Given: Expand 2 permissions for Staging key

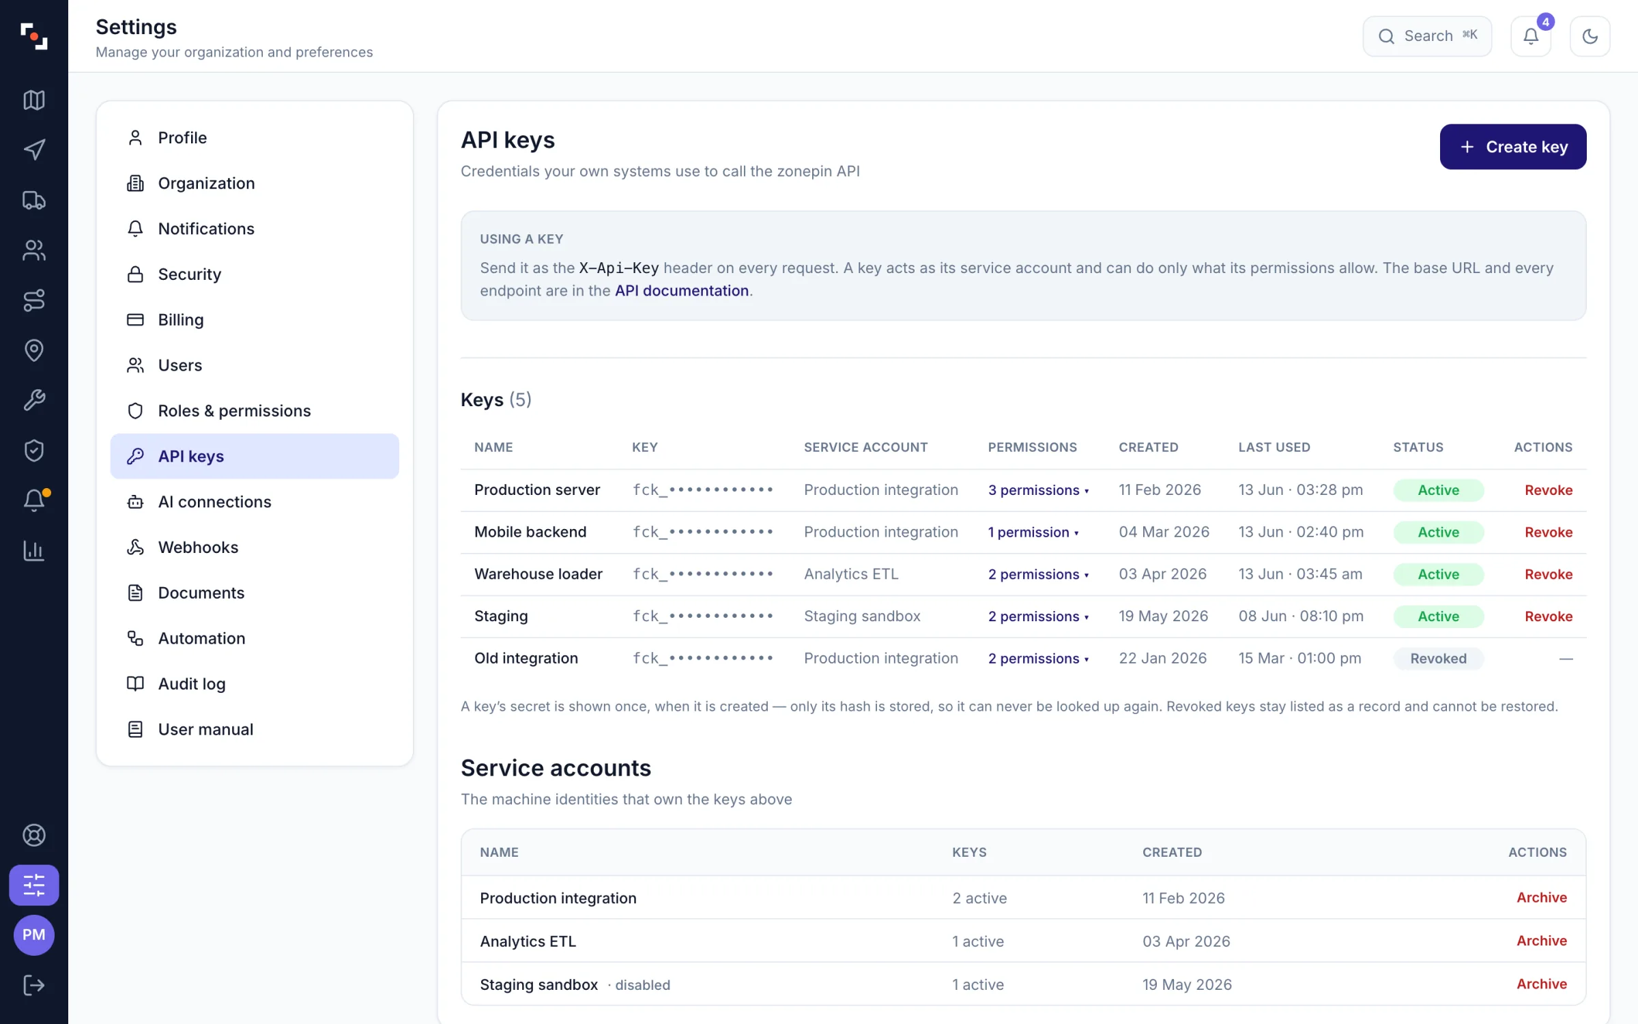Looking at the screenshot, I should (1038, 616).
